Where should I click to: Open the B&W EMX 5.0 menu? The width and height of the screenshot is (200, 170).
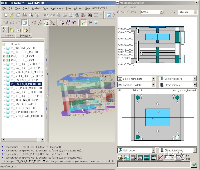click(x=100, y=8)
